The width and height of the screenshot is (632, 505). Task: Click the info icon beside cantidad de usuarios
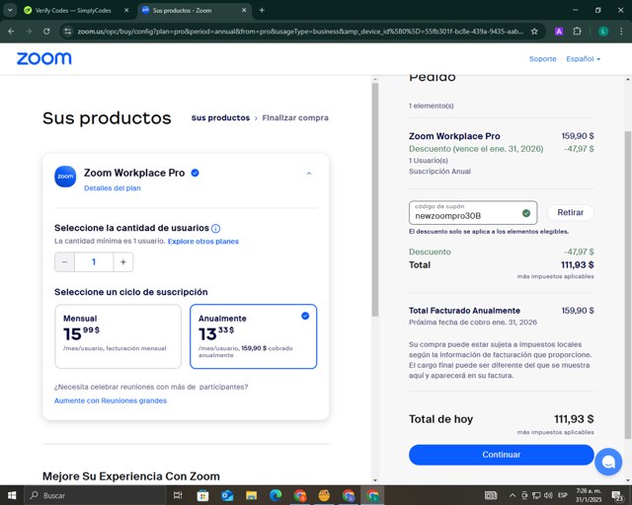tap(215, 229)
